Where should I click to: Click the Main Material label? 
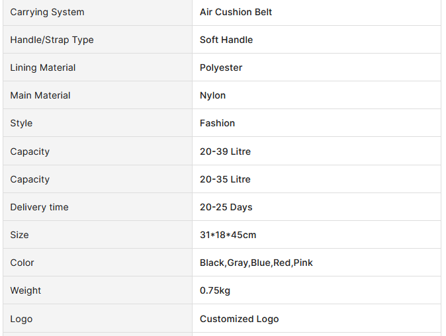tap(40, 95)
